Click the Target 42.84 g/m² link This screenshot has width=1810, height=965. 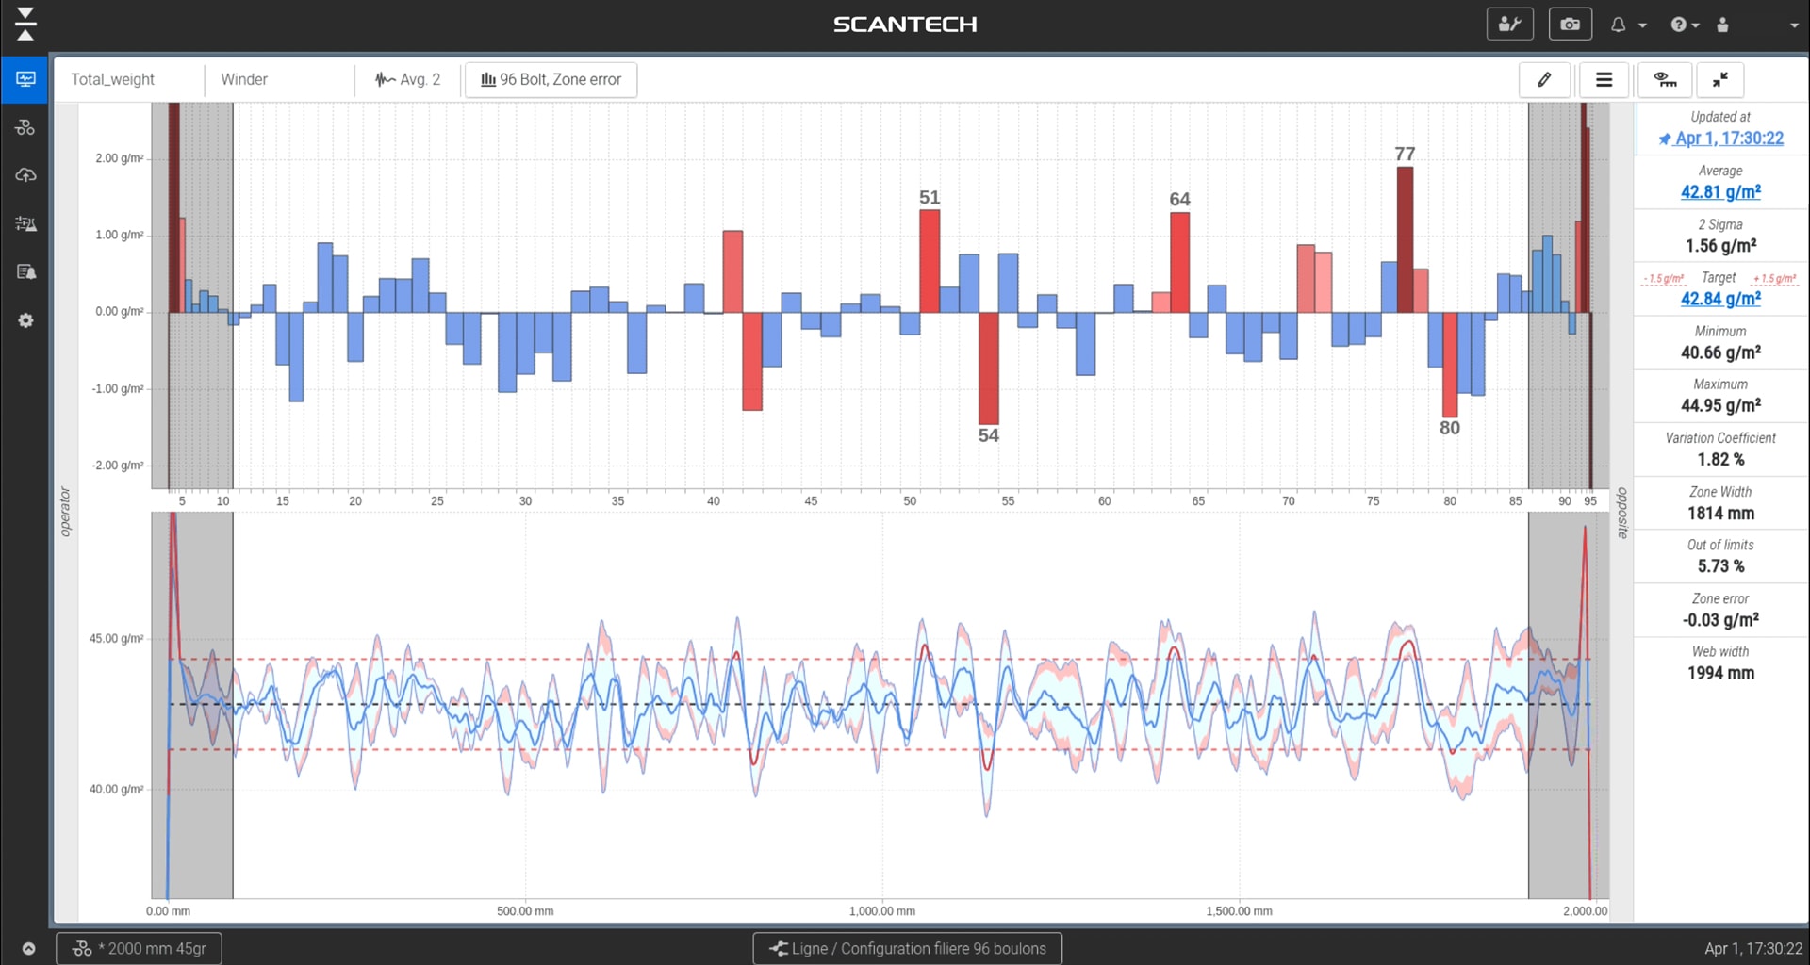pos(1720,299)
